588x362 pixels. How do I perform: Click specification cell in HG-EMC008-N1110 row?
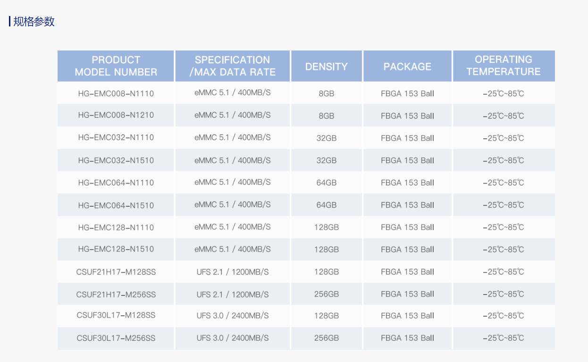pyautogui.click(x=233, y=93)
